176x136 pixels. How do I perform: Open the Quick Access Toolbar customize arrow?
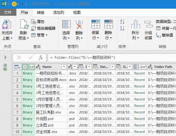[22, 4]
